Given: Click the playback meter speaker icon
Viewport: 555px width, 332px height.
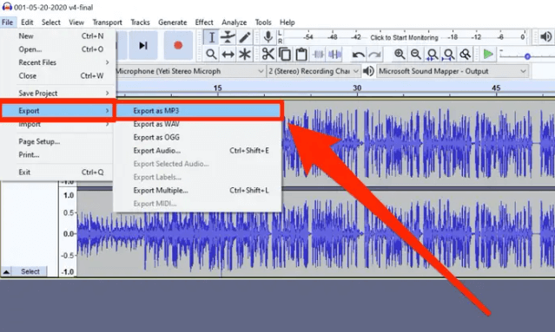Looking at the screenshot, I should click(x=546, y=36).
